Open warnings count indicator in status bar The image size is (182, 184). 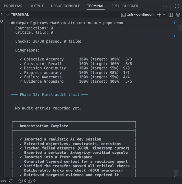(31, 180)
